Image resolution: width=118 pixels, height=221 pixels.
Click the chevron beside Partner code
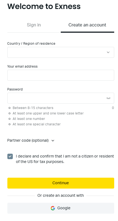pos(53,141)
